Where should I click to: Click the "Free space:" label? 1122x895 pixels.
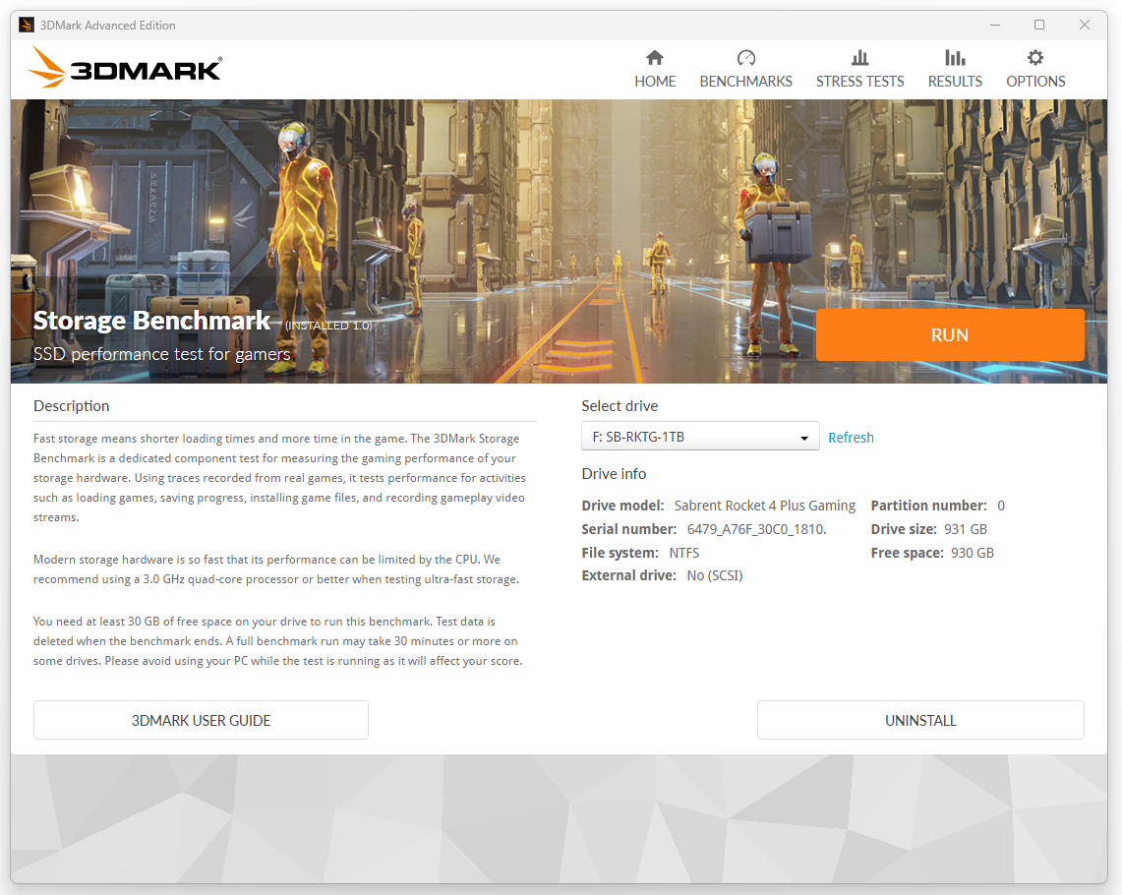908,553
